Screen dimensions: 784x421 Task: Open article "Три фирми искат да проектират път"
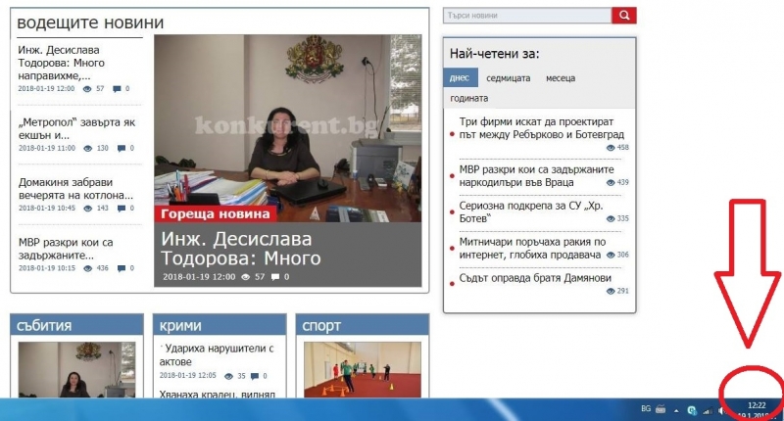pyautogui.click(x=541, y=127)
